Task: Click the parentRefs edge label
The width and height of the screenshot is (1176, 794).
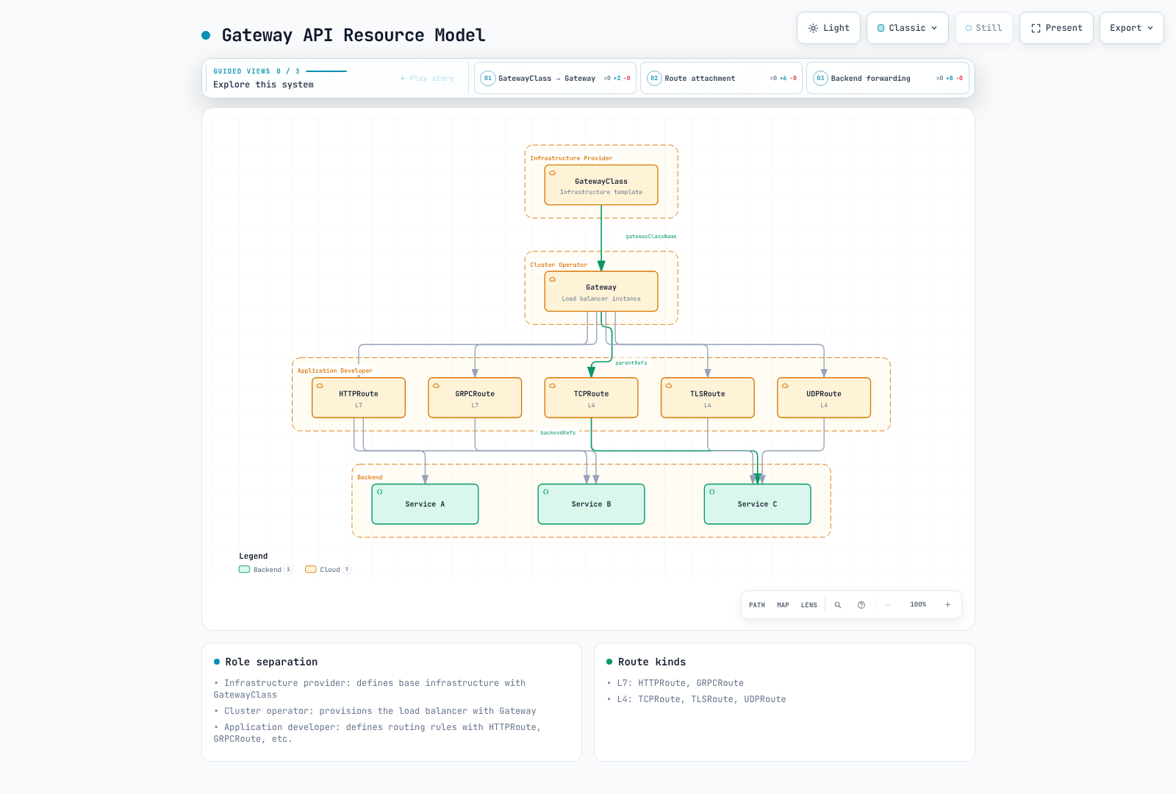Action: coord(631,363)
